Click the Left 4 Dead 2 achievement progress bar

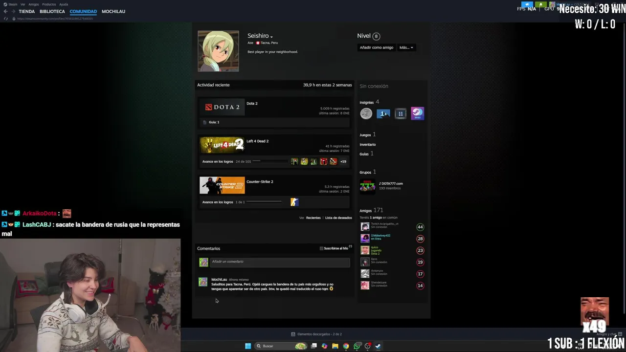(x=270, y=161)
